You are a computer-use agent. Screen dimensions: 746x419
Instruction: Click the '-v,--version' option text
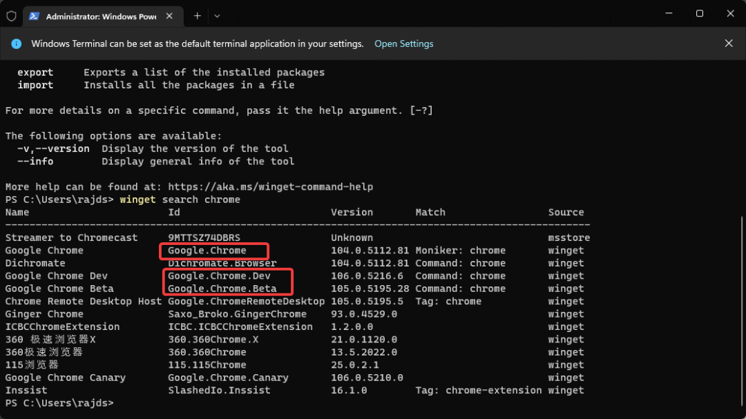click(53, 149)
